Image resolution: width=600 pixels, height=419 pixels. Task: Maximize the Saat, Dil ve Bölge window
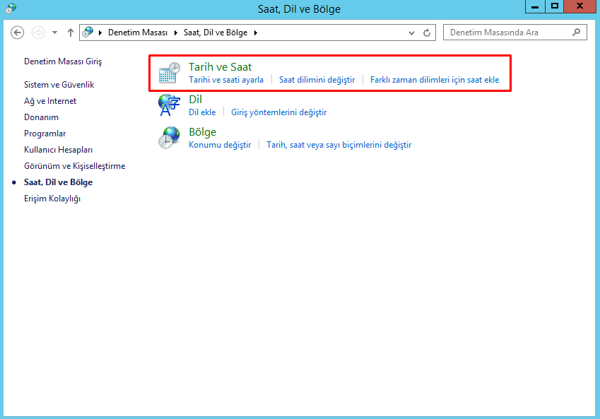pos(555,6)
